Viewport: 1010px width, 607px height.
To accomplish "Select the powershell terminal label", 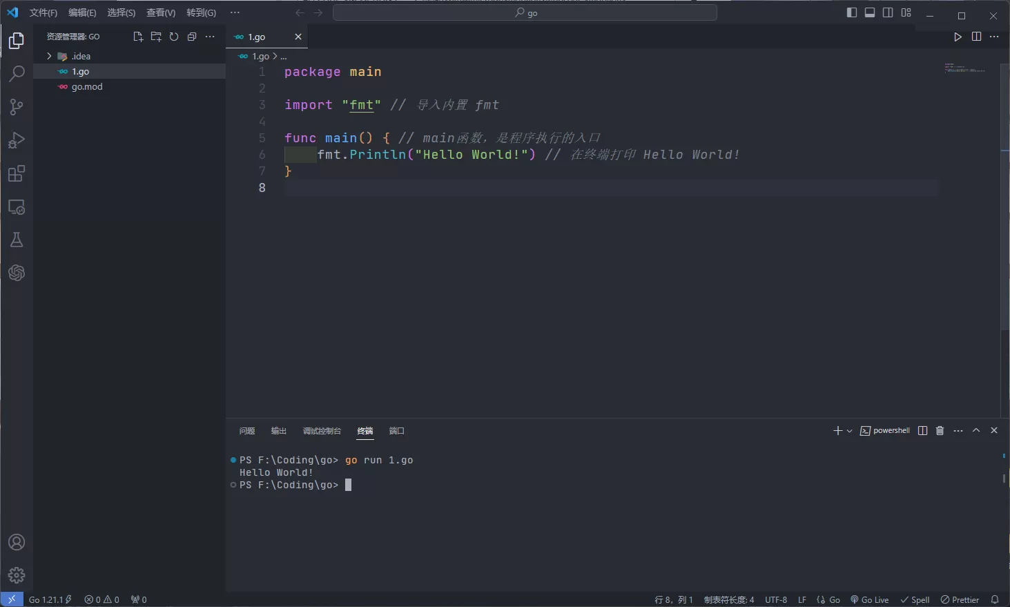I will [885, 430].
